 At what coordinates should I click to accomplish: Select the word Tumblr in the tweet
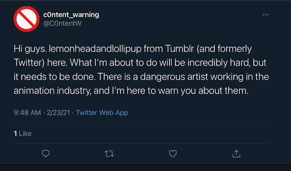[179, 49]
